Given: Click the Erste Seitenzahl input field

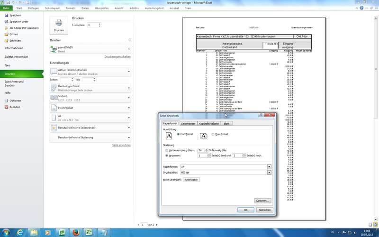Looking at the screenshot, I should pos(192,180).
